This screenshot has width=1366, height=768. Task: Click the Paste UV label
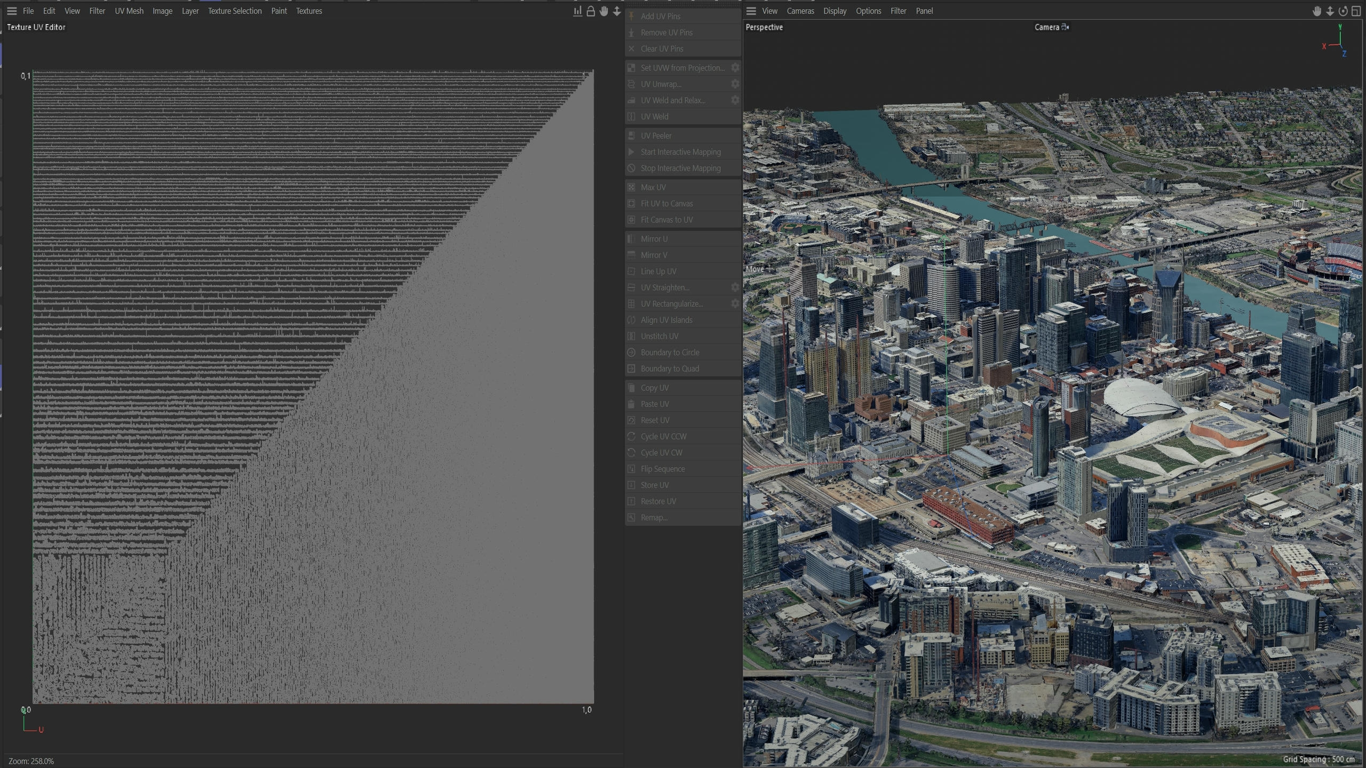(655, 404)
